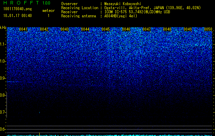Click the Ovserver label
This screenshot has width=215, height=136.
(x=69, y=4)
